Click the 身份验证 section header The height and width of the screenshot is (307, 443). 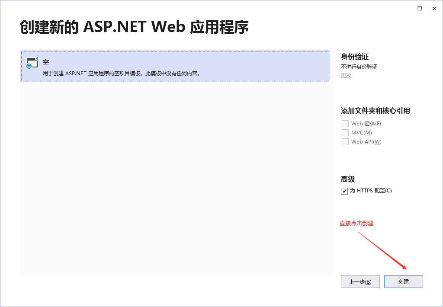[x=353, y=56]
